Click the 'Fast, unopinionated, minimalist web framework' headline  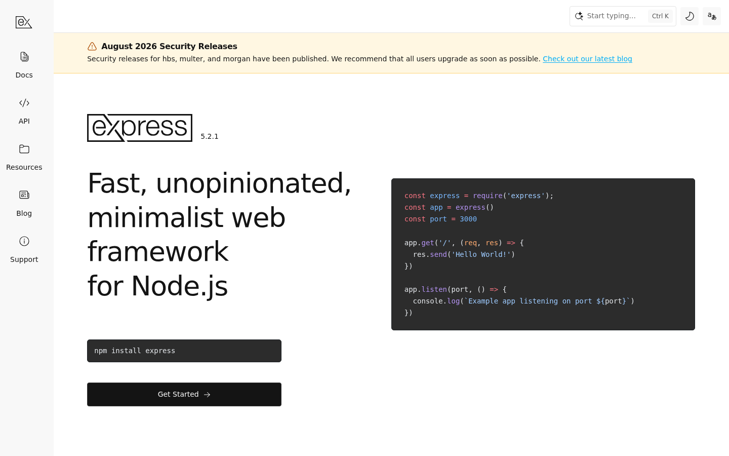(x=219, y=234)
